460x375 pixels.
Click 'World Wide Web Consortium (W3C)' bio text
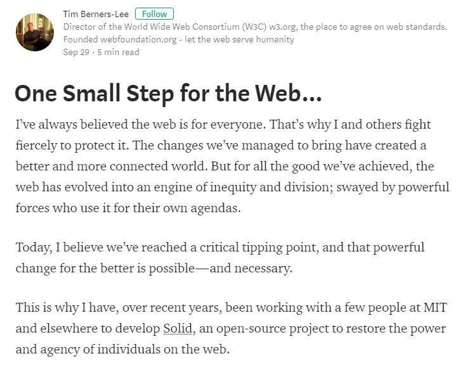pos(195,27)
